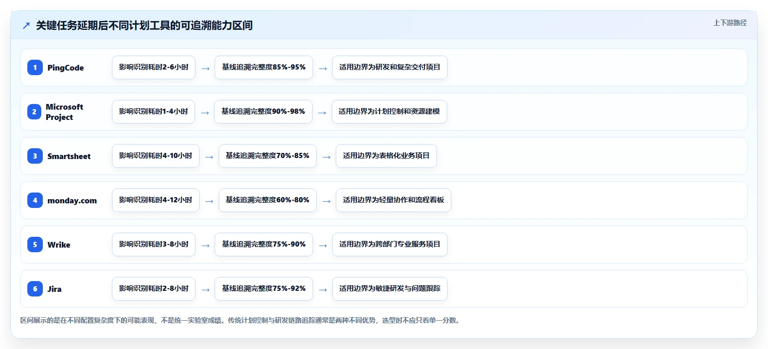The width and height of the screenshot is (768, 349).
Task: Click the 适用边界为计划控制和资源建模 chip
Action: (389, 112)
